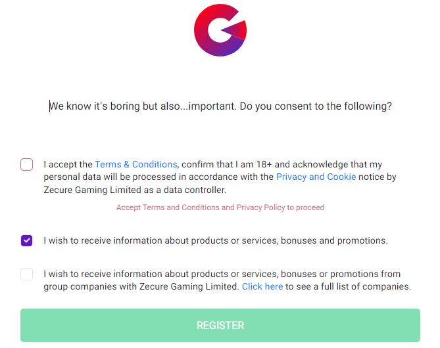Image resolution: width=440 pixels, height=348 pixels.
Task: Submit the form with the REGISTER button
Action: [220, 325]
